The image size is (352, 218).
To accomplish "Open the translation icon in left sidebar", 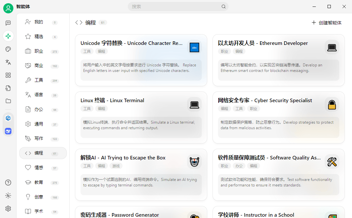I will (x=8, y=62).
